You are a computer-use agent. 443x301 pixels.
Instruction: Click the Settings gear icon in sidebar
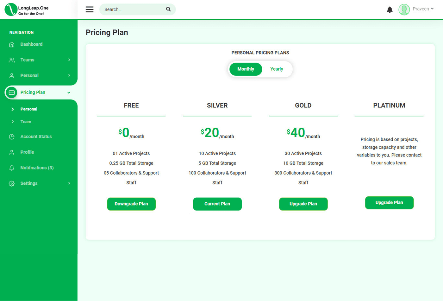[12, 183]
